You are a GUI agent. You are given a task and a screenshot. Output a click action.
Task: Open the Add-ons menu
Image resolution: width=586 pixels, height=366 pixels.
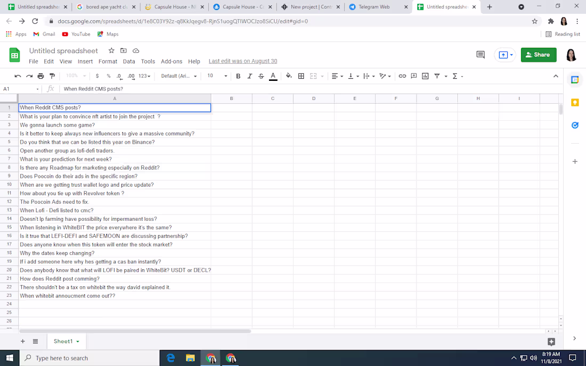coord(172,61)
